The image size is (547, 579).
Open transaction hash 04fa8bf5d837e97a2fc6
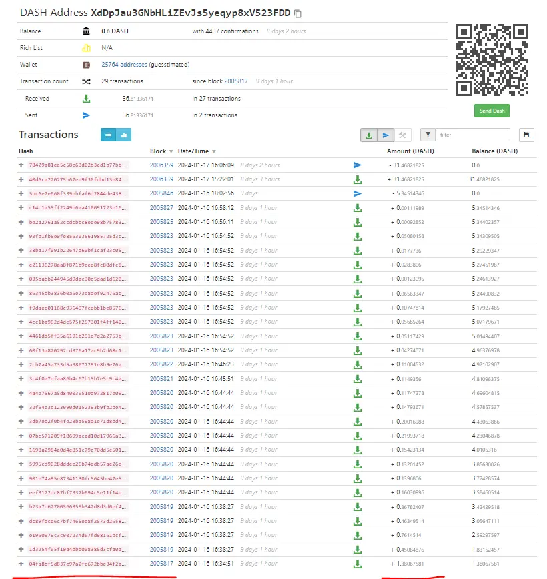point(77,564)
